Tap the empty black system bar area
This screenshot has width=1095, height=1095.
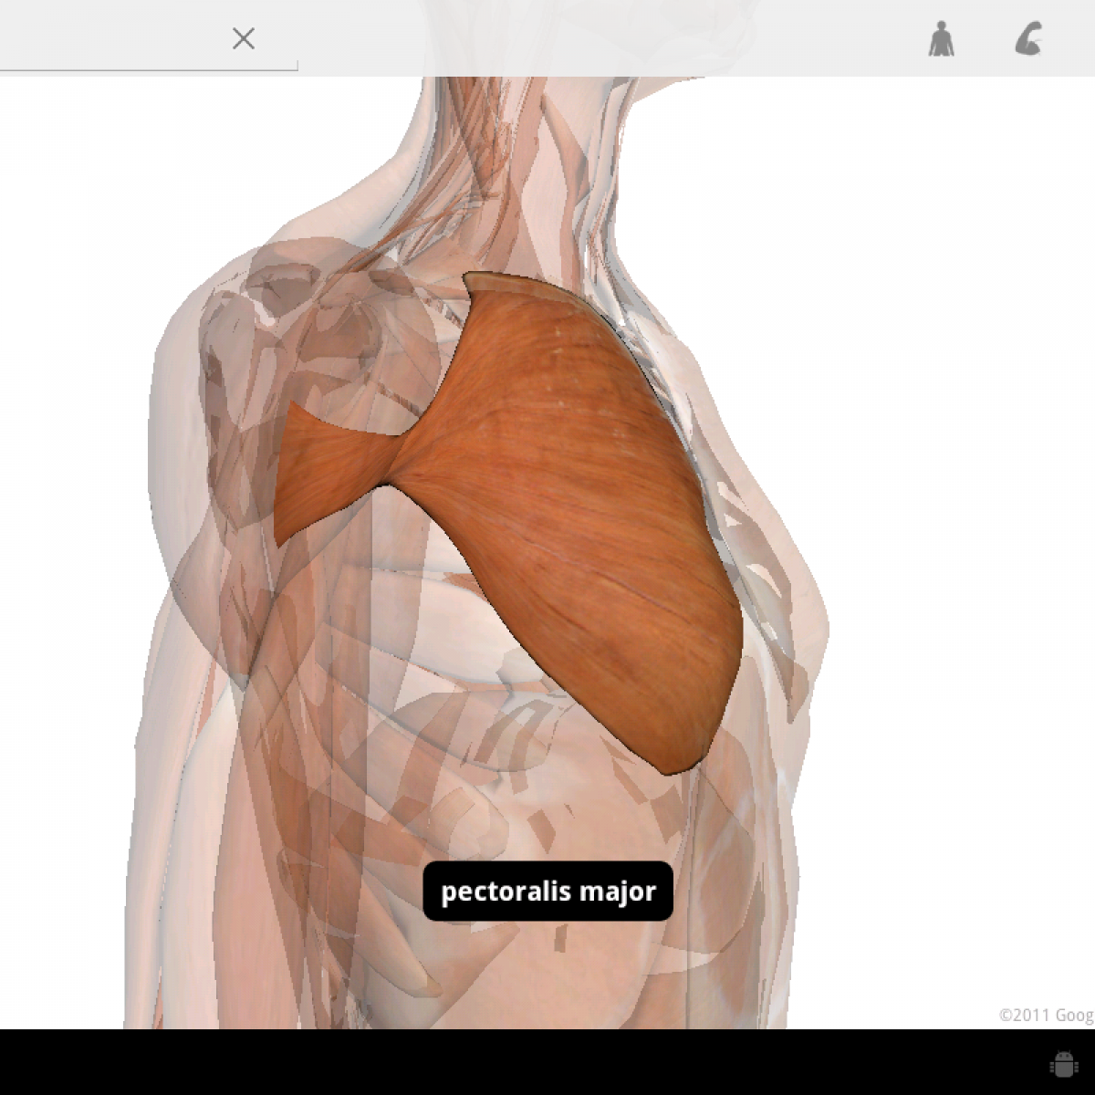click(x=547, y=1063)
